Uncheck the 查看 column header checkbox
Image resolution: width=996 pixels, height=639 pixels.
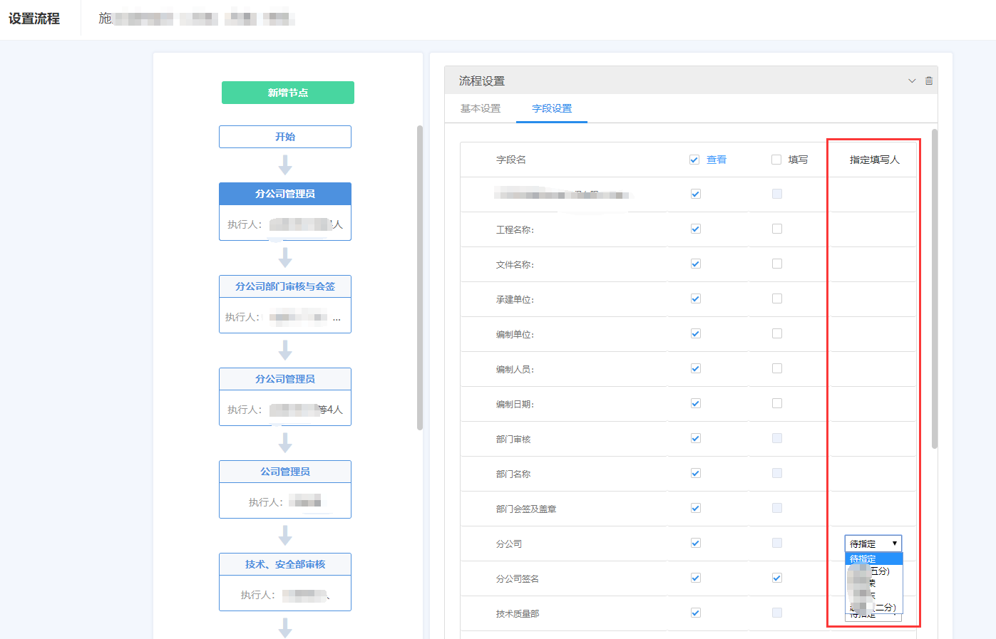tap(694, 159)
